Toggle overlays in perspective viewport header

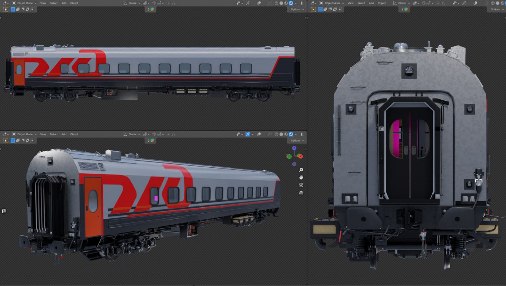click(x=259, y=134)
